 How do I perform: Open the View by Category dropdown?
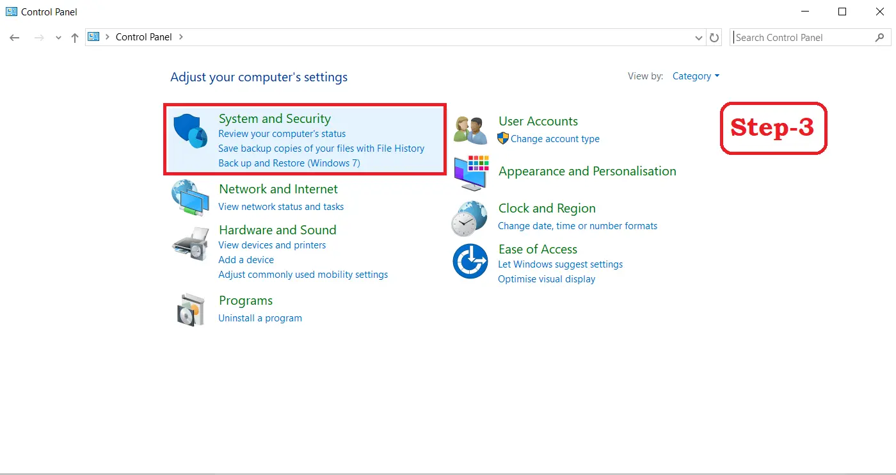pyautogui.click(x=696, y=76)
